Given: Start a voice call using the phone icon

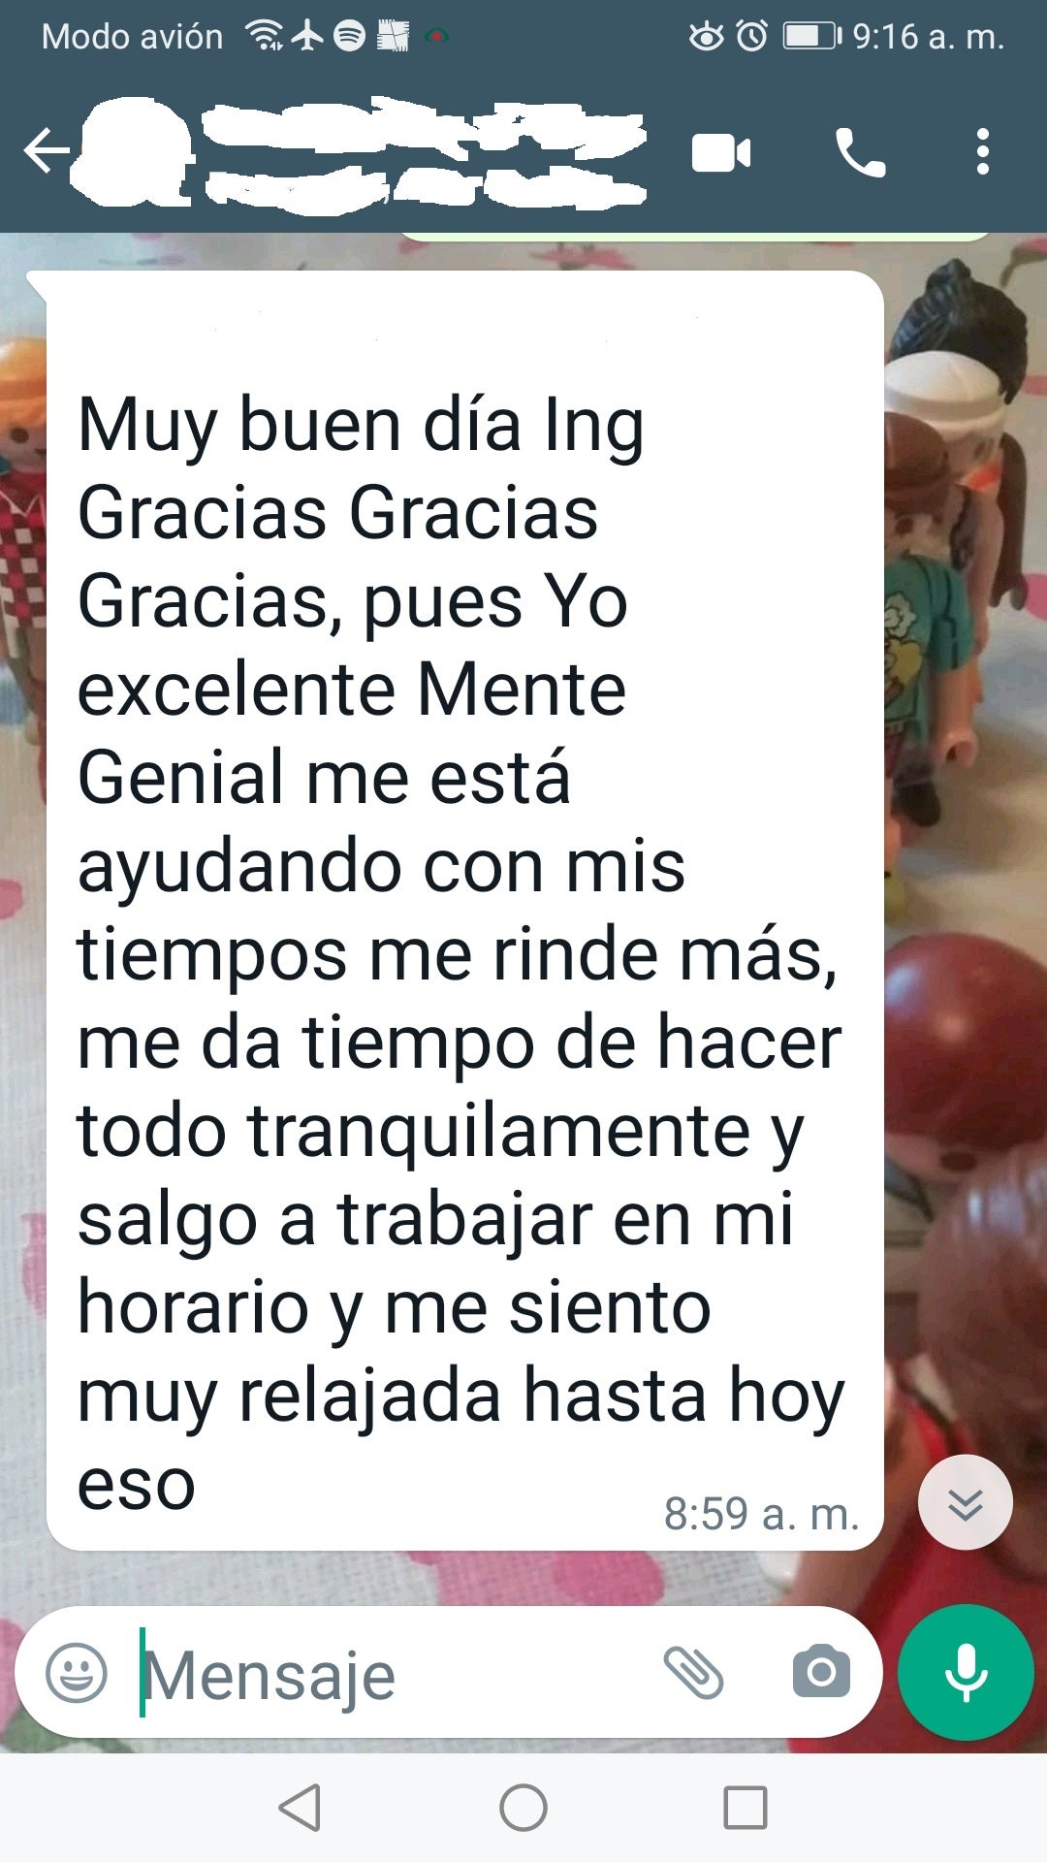Looking at the screenshot, I should (x=860, y=153).
